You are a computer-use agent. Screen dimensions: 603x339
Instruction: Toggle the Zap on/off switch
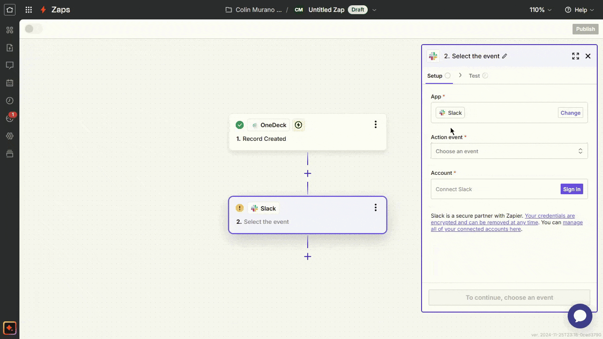pyautogui.click(x=34, y=29)
